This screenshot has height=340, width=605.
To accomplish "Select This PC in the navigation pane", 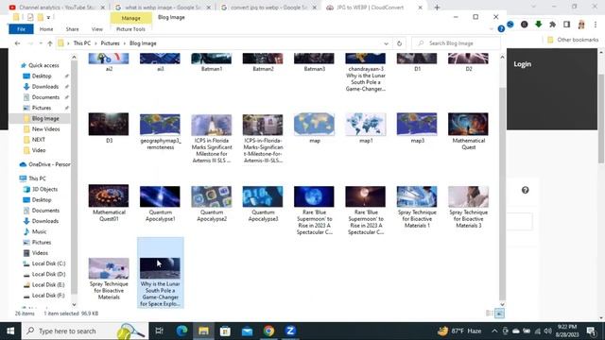I will coord(37,178).
